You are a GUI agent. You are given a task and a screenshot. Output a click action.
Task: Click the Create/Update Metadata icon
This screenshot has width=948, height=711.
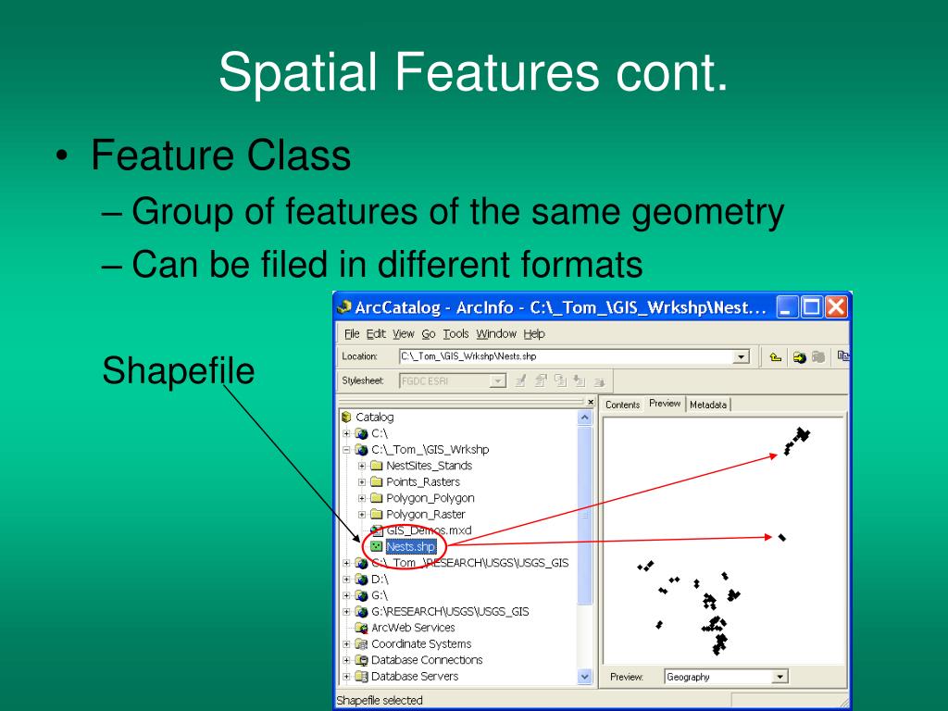coord(560,380)
